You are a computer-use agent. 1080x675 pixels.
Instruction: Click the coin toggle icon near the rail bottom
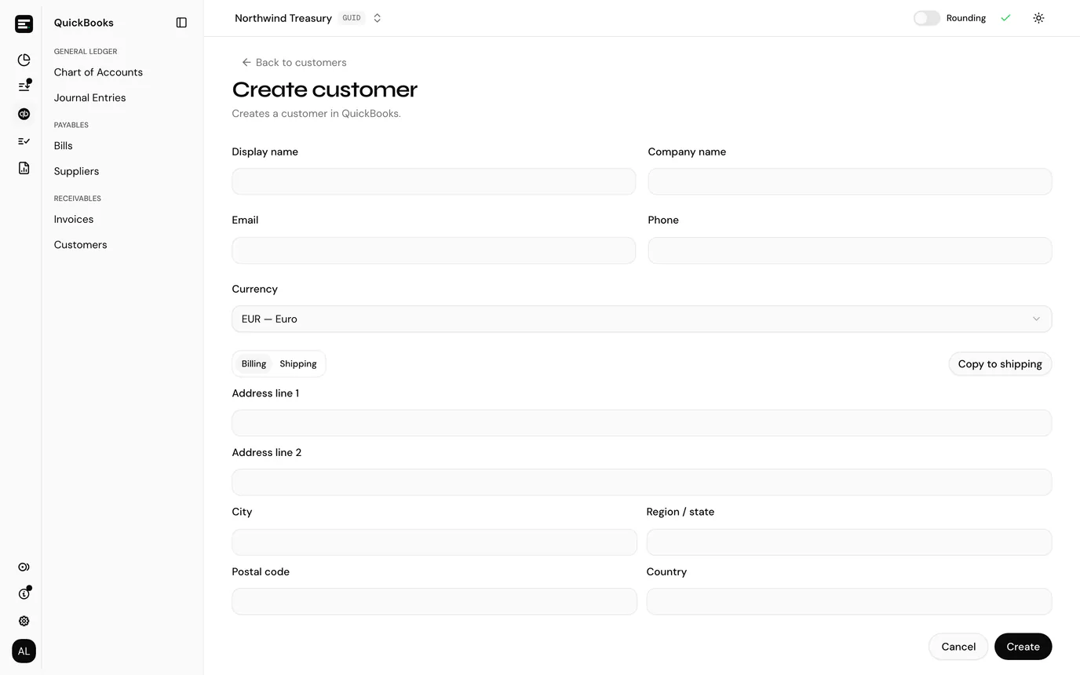[x=24, y=567]
